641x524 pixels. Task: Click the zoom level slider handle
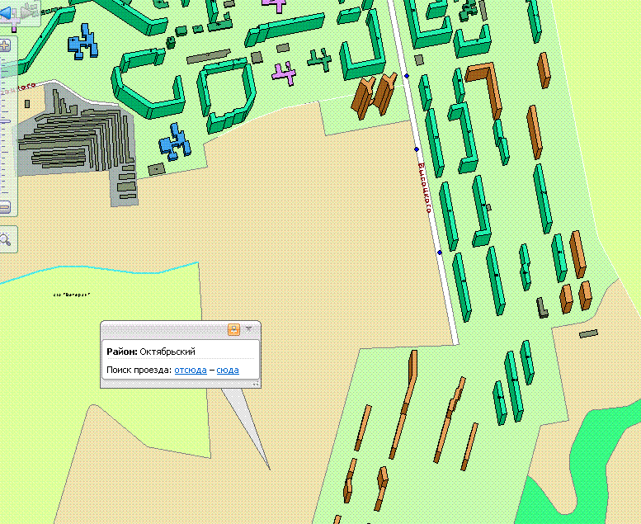(x=5, y=120)
